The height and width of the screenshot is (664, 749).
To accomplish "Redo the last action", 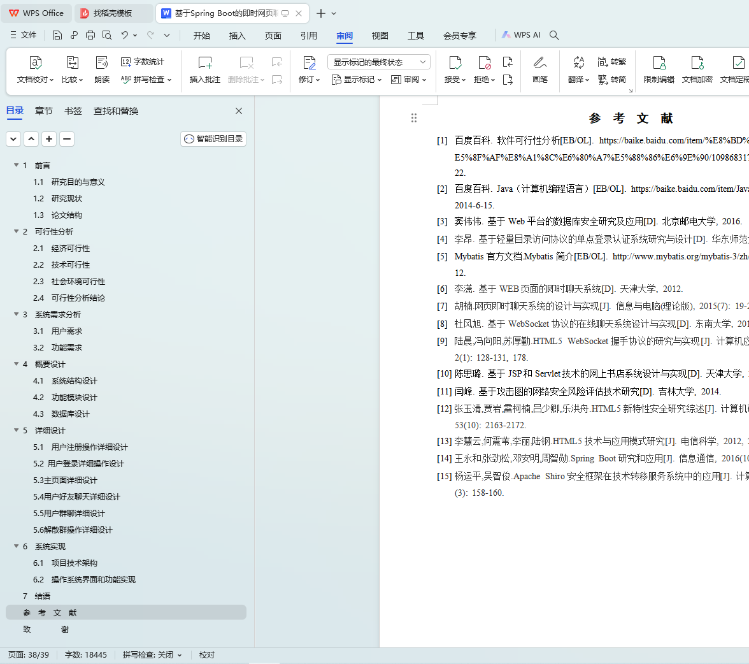I will [150, 35].
